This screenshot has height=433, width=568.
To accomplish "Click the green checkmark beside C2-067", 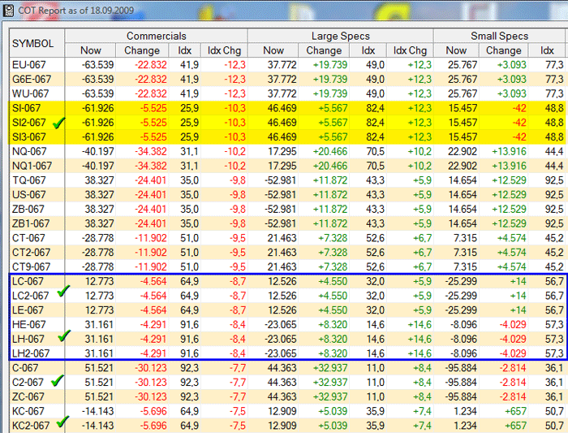I will coord(57,380).
